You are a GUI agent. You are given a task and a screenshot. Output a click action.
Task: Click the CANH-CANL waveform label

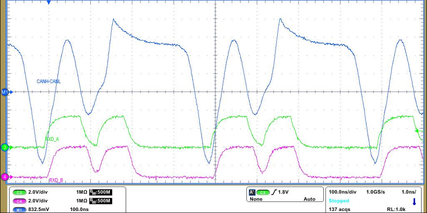click(50, 81)
